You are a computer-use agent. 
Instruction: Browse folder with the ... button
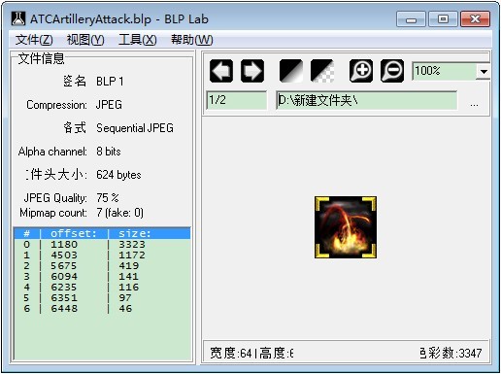pos(474,104)
